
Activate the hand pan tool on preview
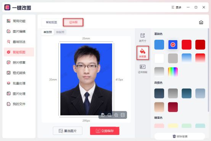click(103, 115)
